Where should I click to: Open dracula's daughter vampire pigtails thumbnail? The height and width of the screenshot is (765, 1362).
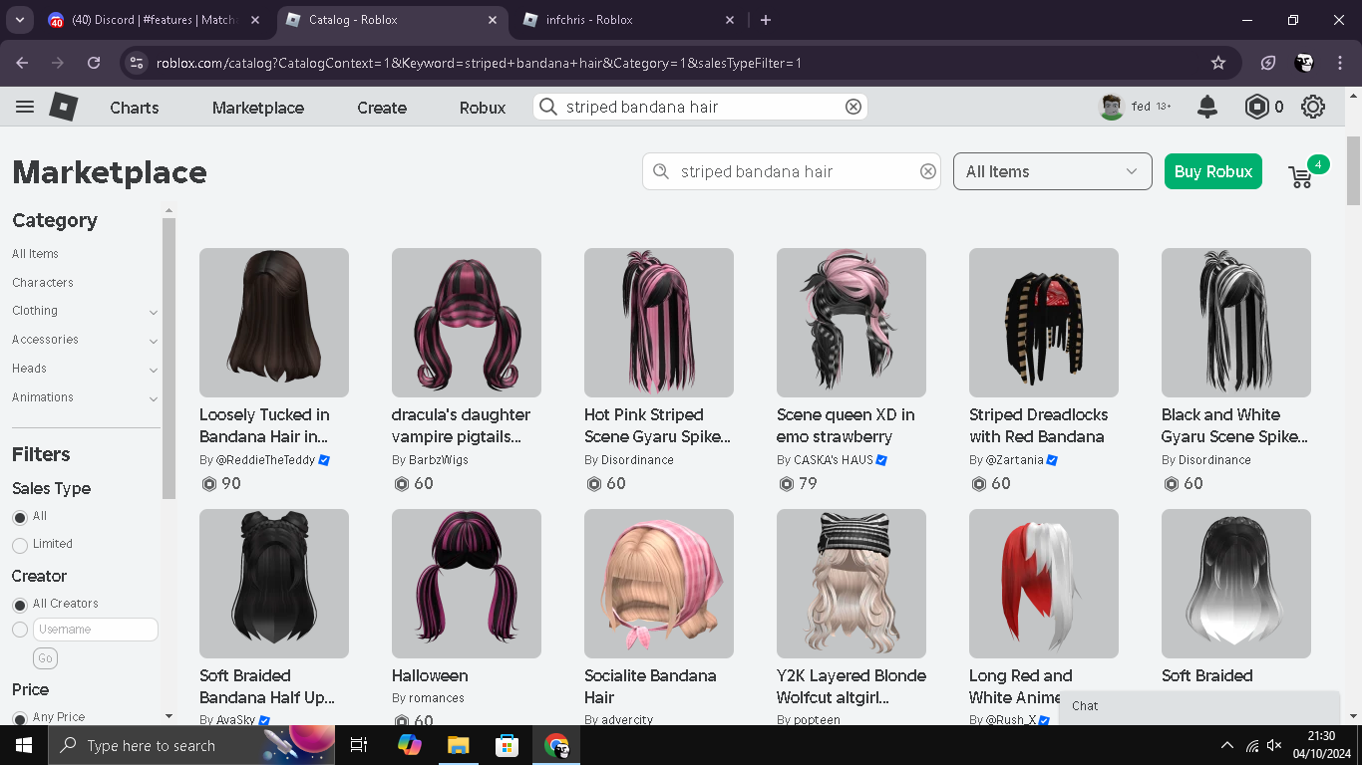(x=467, y=323)
